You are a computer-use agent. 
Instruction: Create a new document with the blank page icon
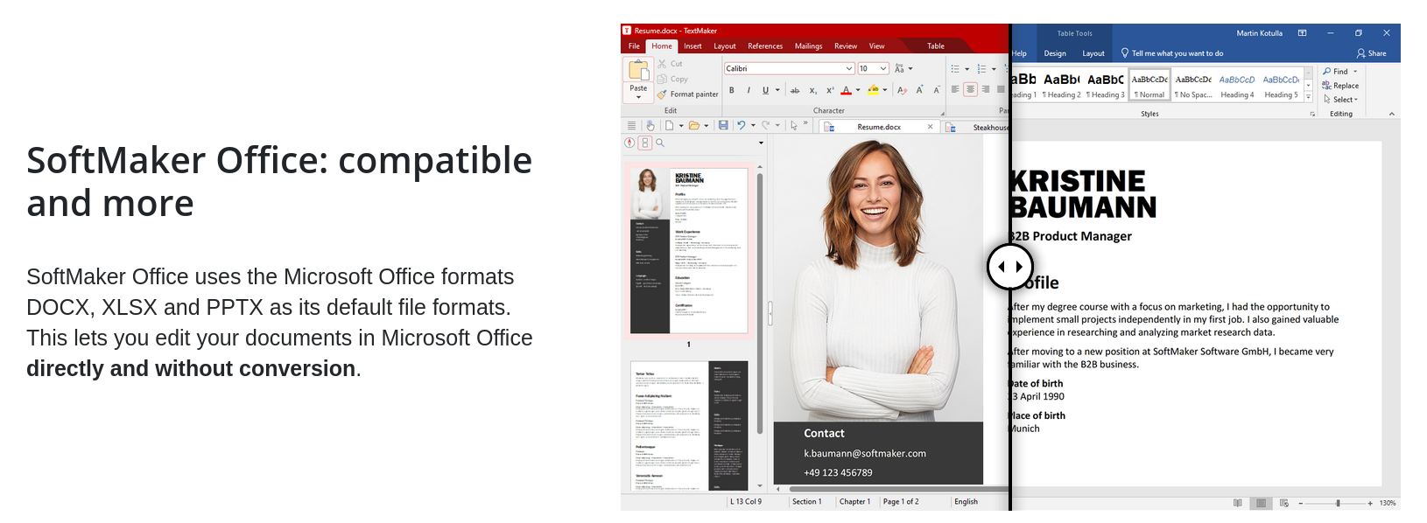click(669, 125)
